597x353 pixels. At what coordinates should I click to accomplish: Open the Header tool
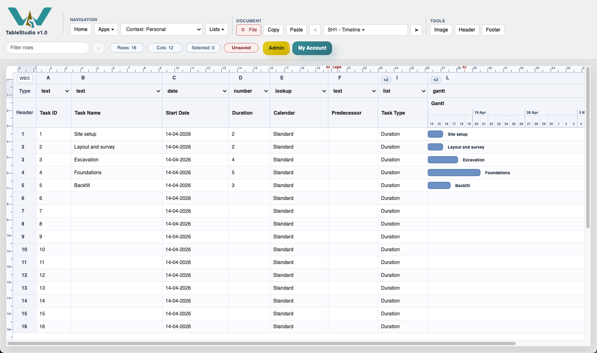[x=467, y=30]
